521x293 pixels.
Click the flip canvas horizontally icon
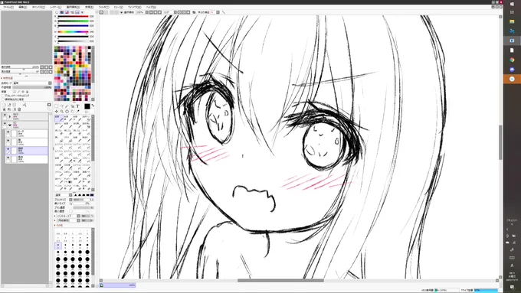(x=194, y=12)
